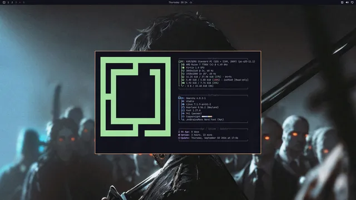
Task: Switch to workspace 1
Action: coord(8,2)
